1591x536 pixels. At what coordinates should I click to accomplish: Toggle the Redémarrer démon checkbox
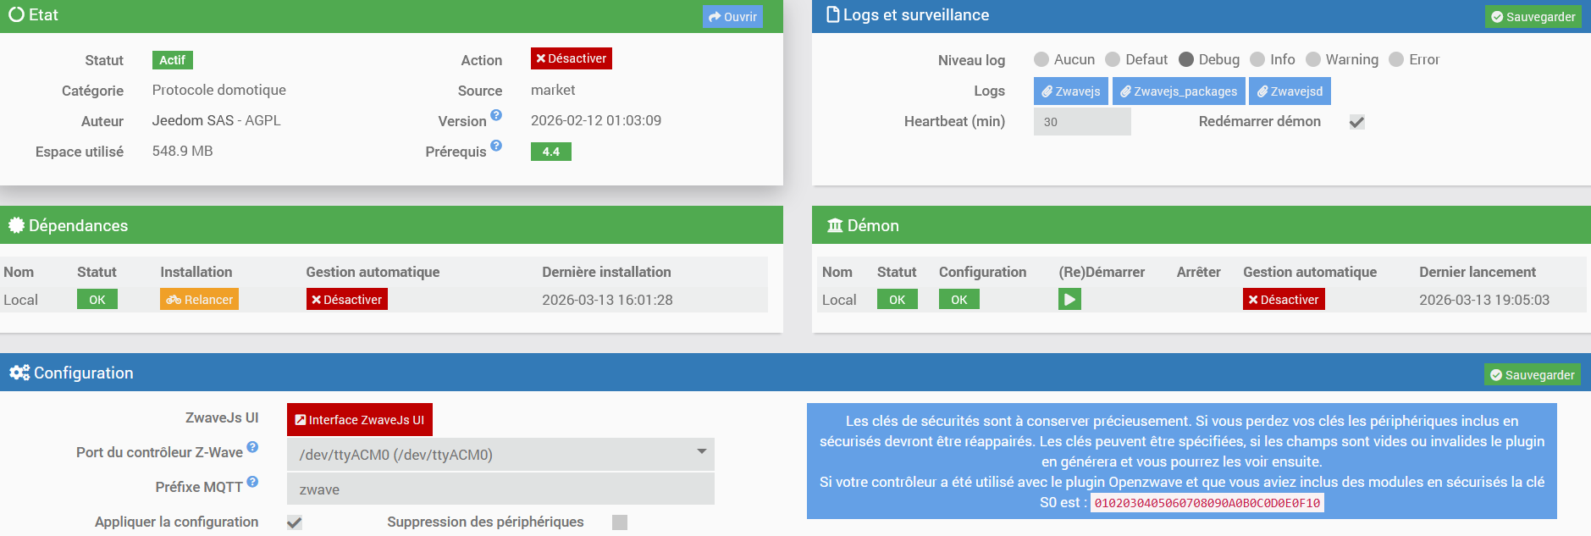coord(1356,122)
